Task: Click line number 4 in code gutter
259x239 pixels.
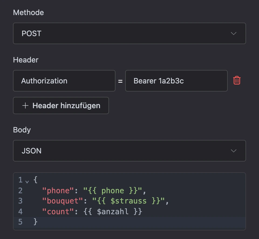Action: click(x=20, y=212)
